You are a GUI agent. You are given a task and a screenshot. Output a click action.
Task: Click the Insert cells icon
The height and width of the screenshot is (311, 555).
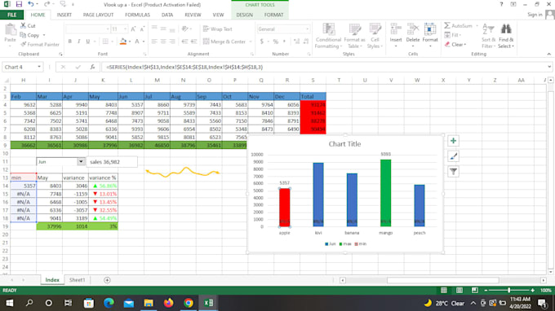click(x=396, y=29)
